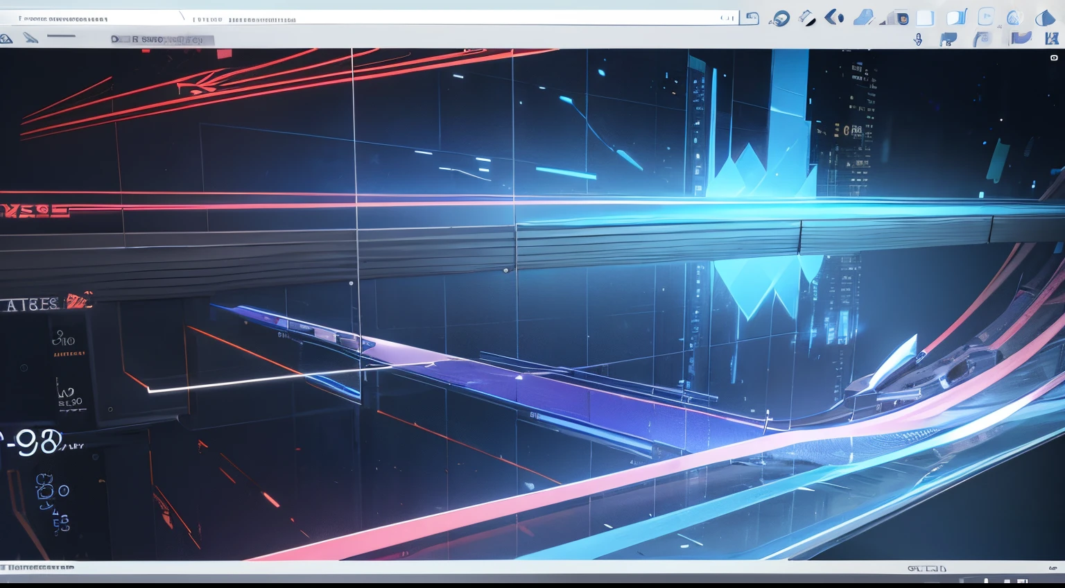Click the blue back-arrow shaped icon
The image size is (1065, 588).
coord(834,17)
